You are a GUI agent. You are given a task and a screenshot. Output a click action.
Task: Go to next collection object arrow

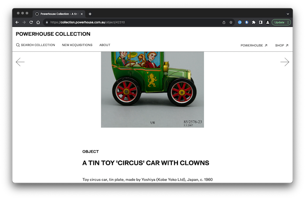coord(285,62)
